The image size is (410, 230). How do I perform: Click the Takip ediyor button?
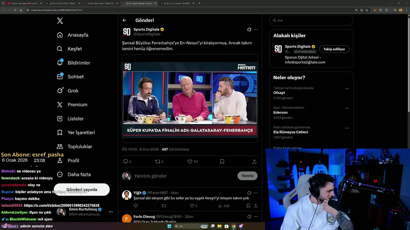pyautogui.click(x=334, y=49)
